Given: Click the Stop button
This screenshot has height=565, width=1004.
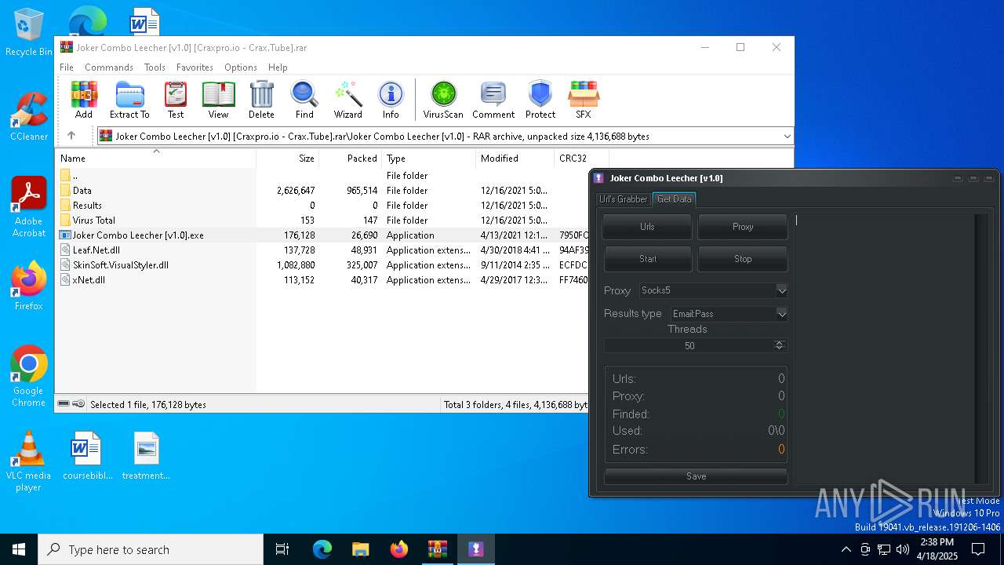Looking at the screenshot, I should coord(743,259).
